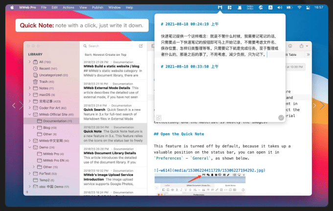Open the File menu
Viewport: 333px width, 211px height.
click(x=44, y=7)
